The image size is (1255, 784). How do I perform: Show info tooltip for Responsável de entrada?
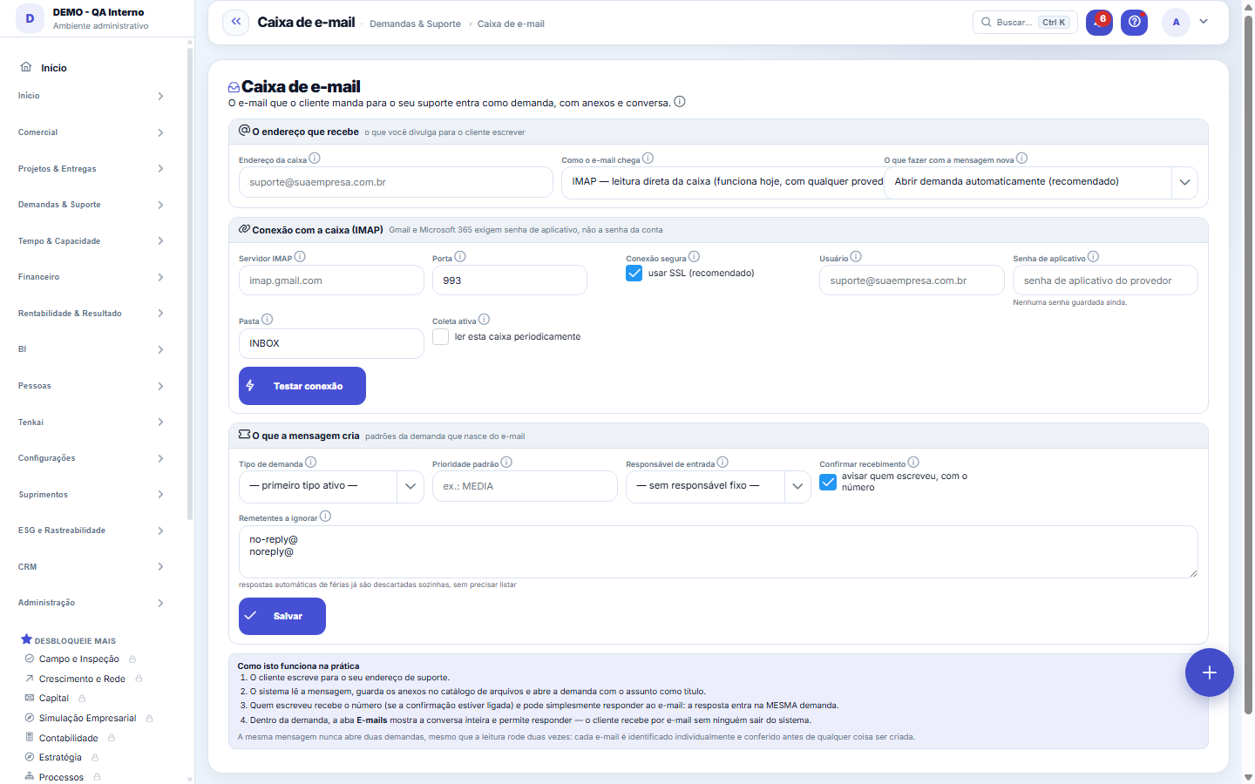(x=722, y=463)
